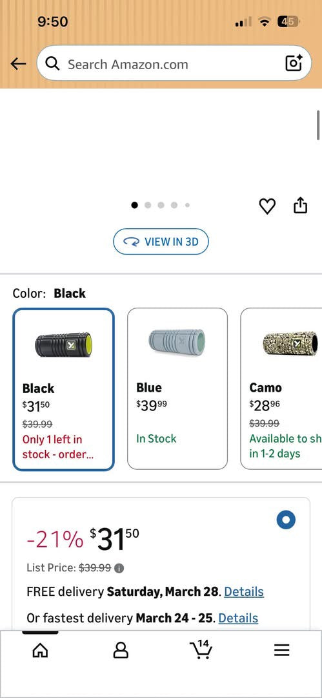Open the hamburger menu icon
The height and width of the screenshot is (698, 322).
[x=281, y=650]
